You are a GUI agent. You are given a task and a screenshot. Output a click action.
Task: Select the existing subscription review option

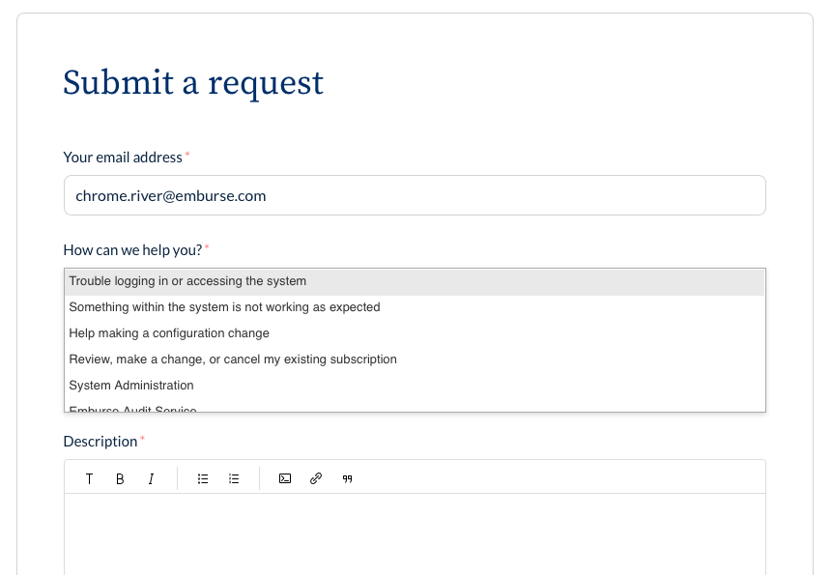pyautogui.click(x=233, y=359)
